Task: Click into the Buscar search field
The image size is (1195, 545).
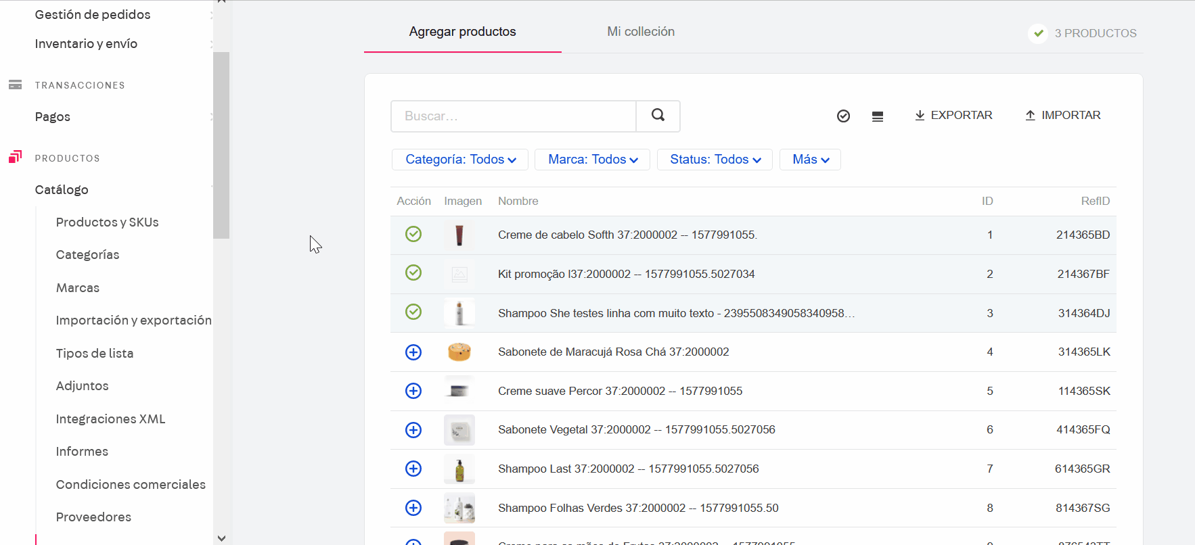Action: [513, 116]
